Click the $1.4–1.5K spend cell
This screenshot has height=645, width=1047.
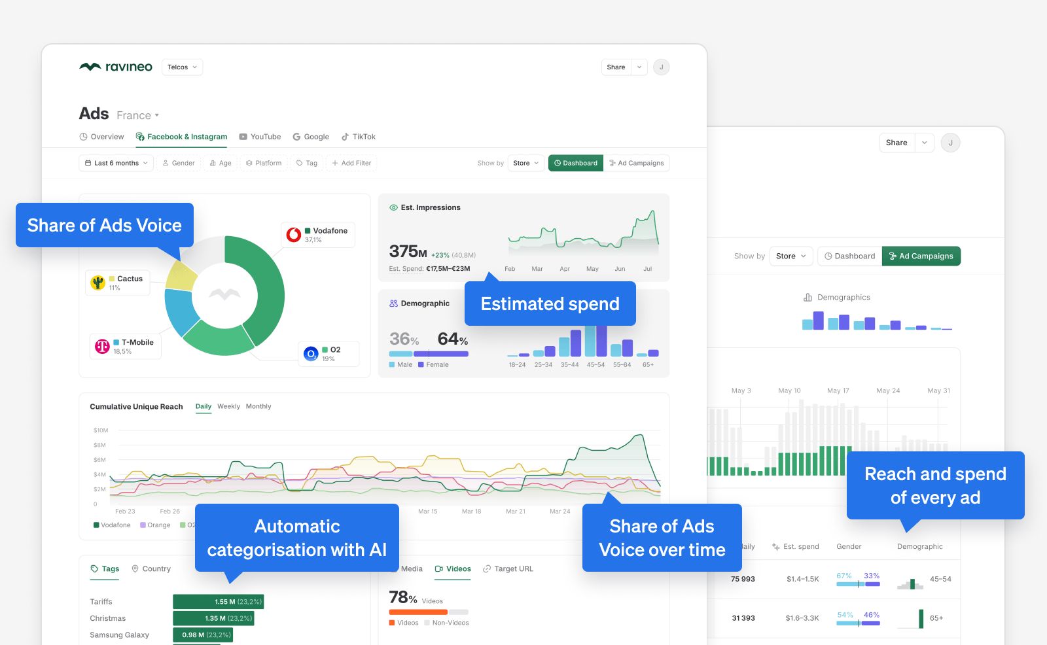click(x=803, y=579)
